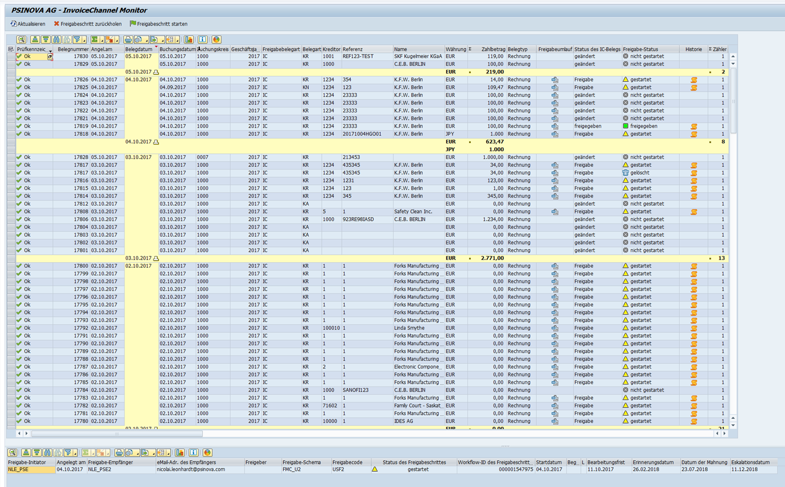Click Freigabeschritt starten button
The height and width of the screenshot is (487, 785).
158,24
